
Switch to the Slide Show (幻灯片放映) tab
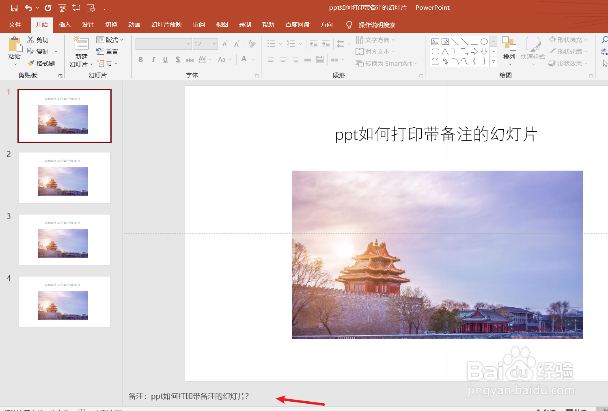[x=167, y=25]
